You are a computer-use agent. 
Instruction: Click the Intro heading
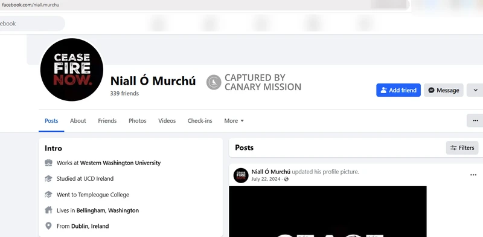pos(53,148)
